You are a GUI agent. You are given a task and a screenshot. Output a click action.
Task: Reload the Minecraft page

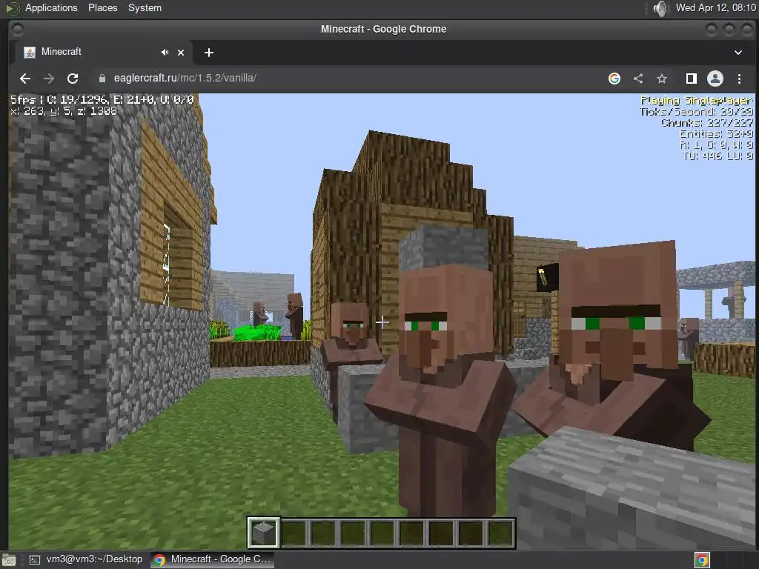[73, 79]
